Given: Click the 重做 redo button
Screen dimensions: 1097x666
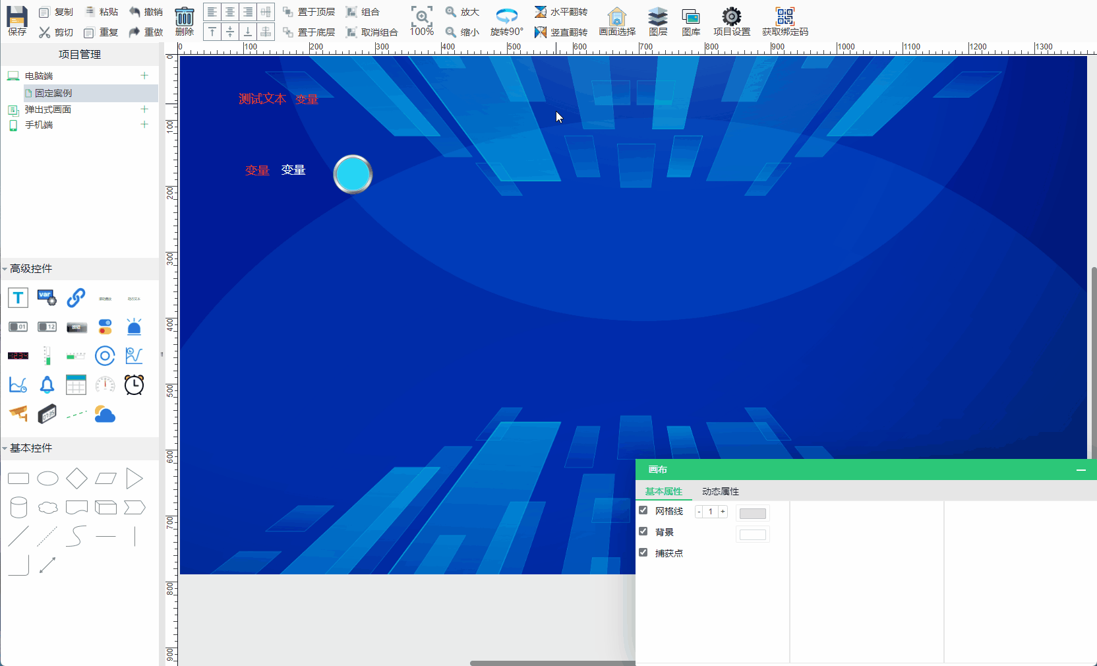Looking at the screenshot, I should 146,32.
